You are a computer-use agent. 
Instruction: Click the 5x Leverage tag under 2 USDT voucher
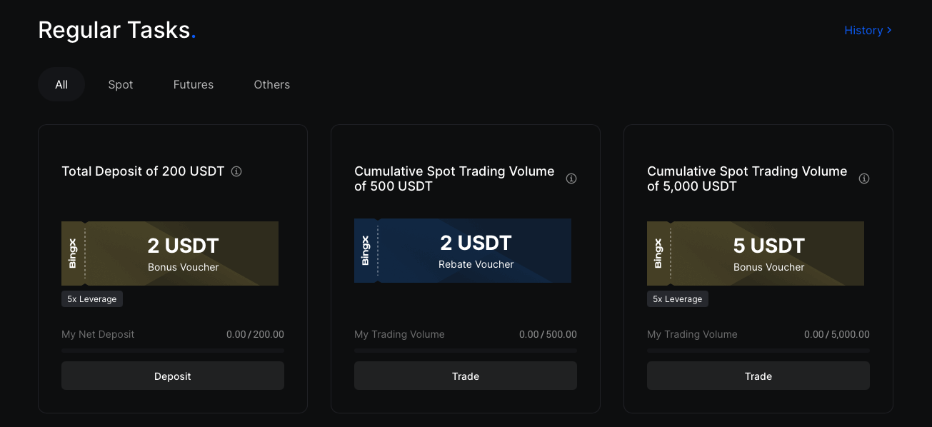click(92, 299)
